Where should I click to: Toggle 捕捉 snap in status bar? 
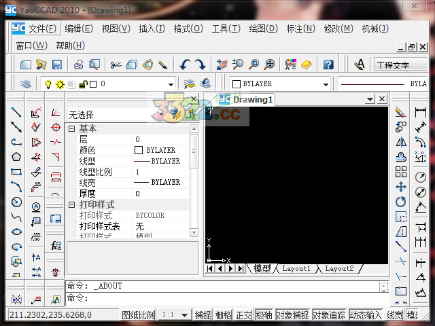click(x=203, y=315)
